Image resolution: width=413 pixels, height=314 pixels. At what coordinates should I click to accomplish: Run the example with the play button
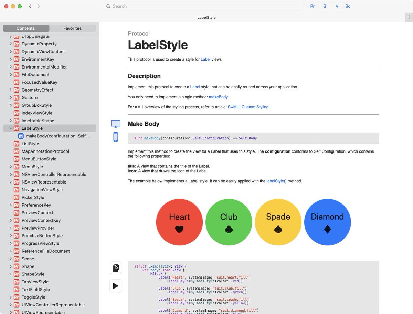(116, 286)
